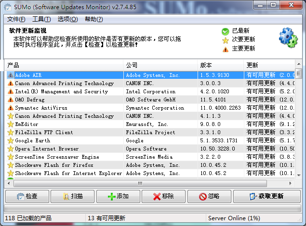306x226 pixels.
Task: Click the star icon next to EmEditor
Action: pyautogui.click(x=10, y=124)
